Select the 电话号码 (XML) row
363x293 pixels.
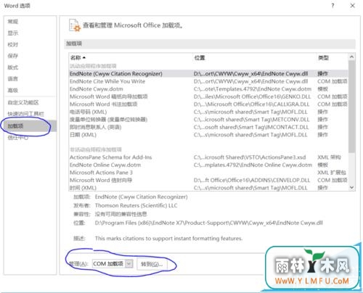pyautogui.click(x=208, y=112)
